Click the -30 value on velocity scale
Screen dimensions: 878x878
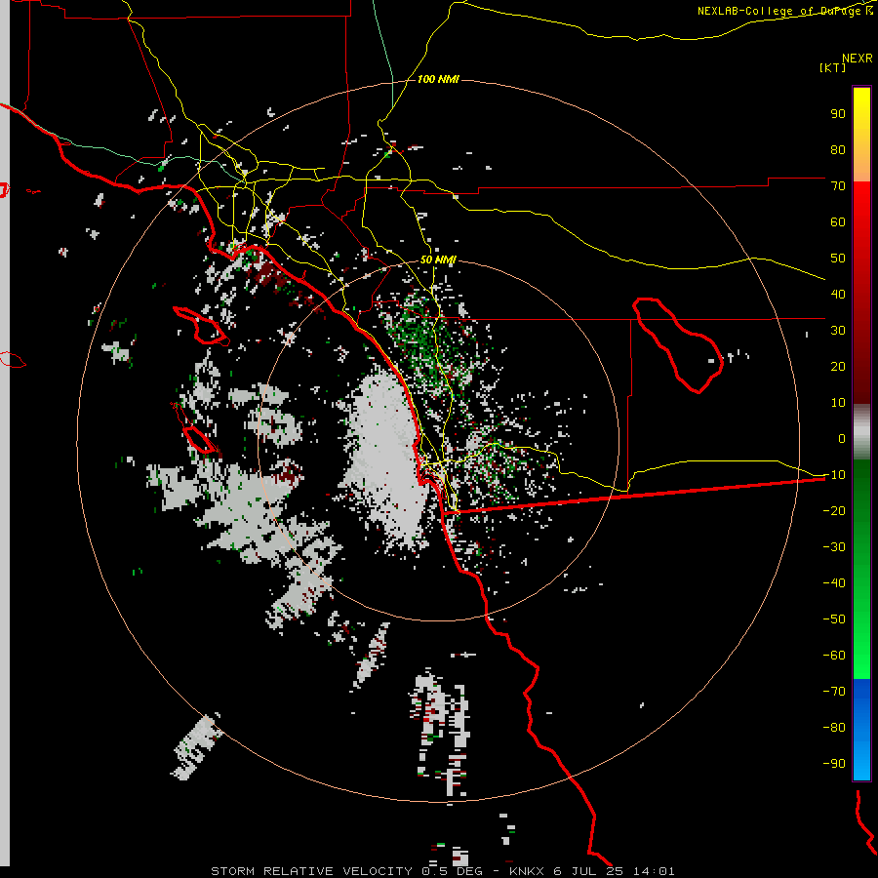tap(834, 547)
